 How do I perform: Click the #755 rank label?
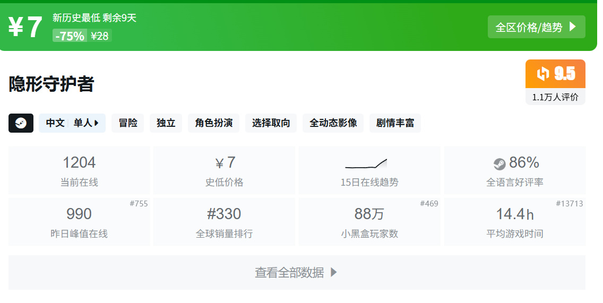139,203
